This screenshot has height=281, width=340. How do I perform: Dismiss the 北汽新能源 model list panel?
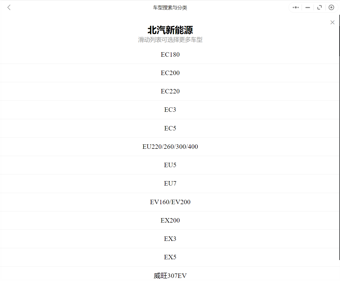coord(332,23)
